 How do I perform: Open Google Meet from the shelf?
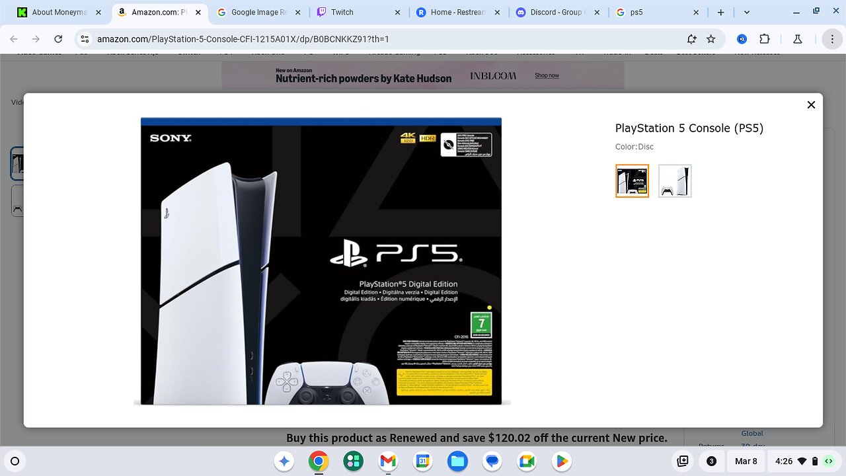point(527,461)
